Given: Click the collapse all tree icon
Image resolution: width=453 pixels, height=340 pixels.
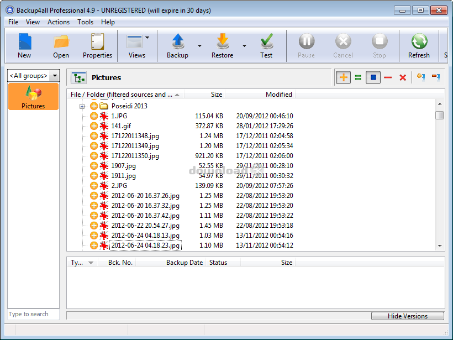Looking at the screenshot, I should pyautogui.click(x=436, y=77).
